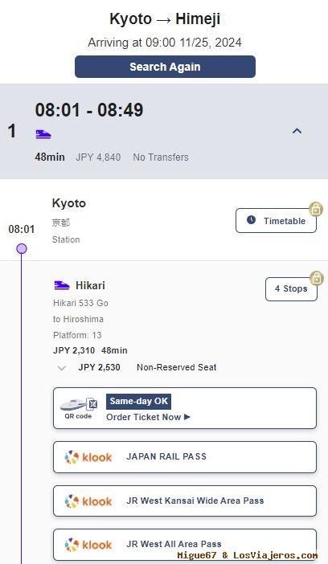The width and height of the screenshot is (328, 564).
Task: Click the Same-day OK badge
Action: click(x=138, y=402)
